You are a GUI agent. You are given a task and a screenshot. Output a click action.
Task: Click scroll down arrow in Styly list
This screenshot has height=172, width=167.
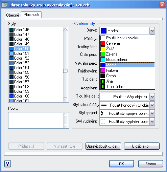65,99
